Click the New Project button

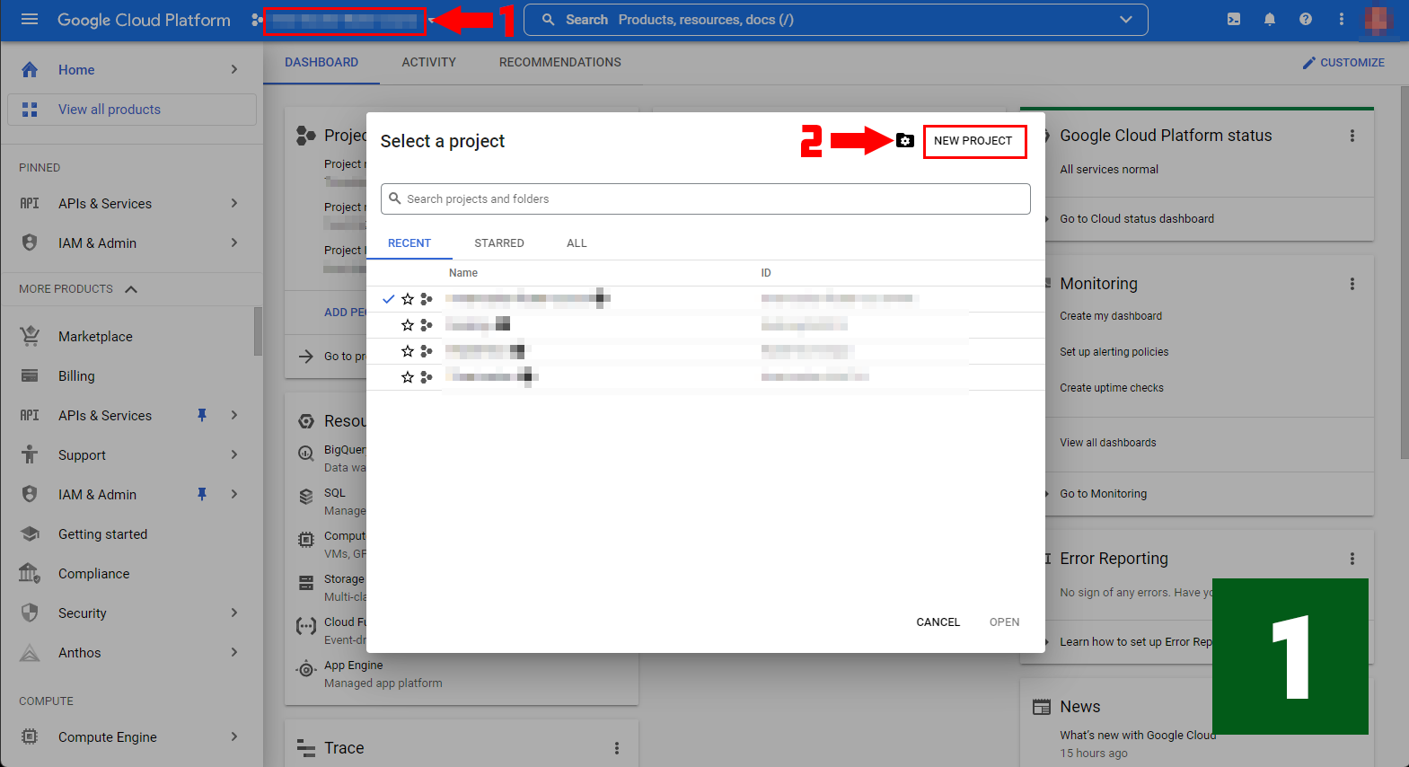(x=973, y=141)
